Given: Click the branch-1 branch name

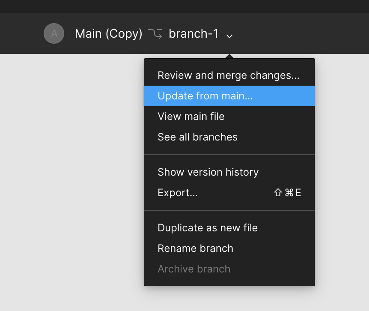Looking at the screenshot, I should (193, 34).
